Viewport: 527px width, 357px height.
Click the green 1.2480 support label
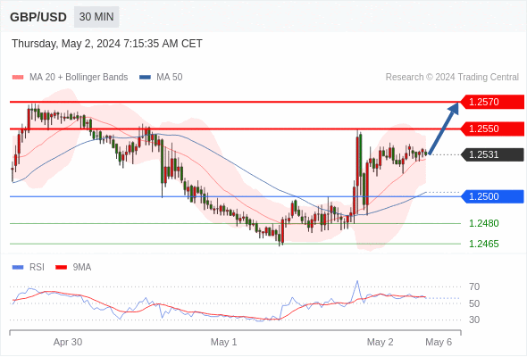point(483,223)
